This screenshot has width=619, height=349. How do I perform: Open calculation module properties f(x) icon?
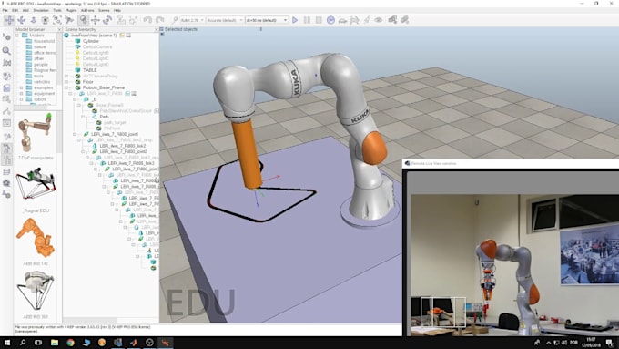point(6,63)
